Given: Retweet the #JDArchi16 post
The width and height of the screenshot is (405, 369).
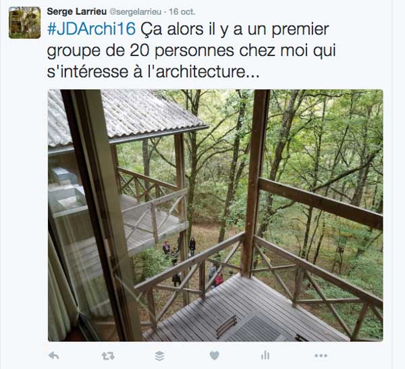Looking at the screenshot, I should coord(108,356).
